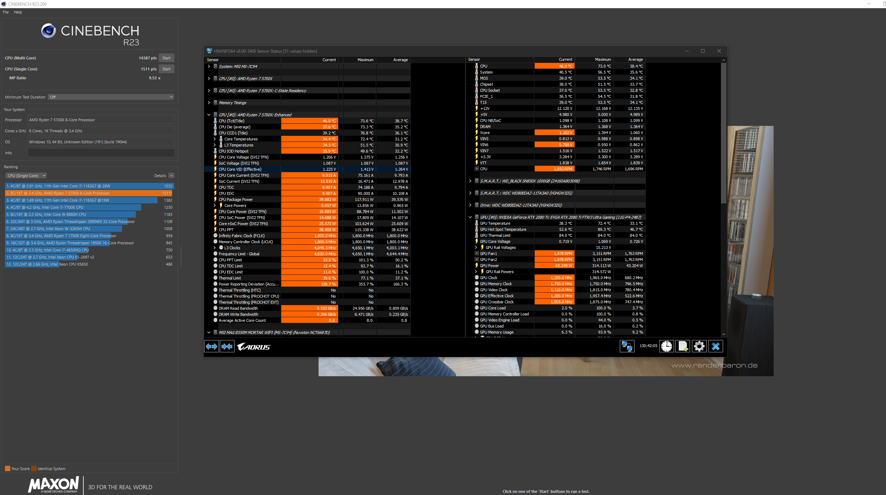Image resolution: width=886 pixels, height=495 pixels.
Task: Click the Cinebench sphere logo icon
Action: click(x=49, y=31)
